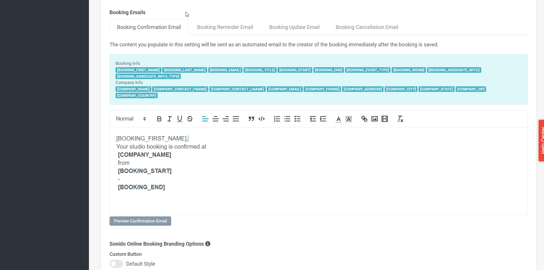Insert a hyperlink into email body
This screenshot has width=544, height=270.
click(x=364, y=119)
